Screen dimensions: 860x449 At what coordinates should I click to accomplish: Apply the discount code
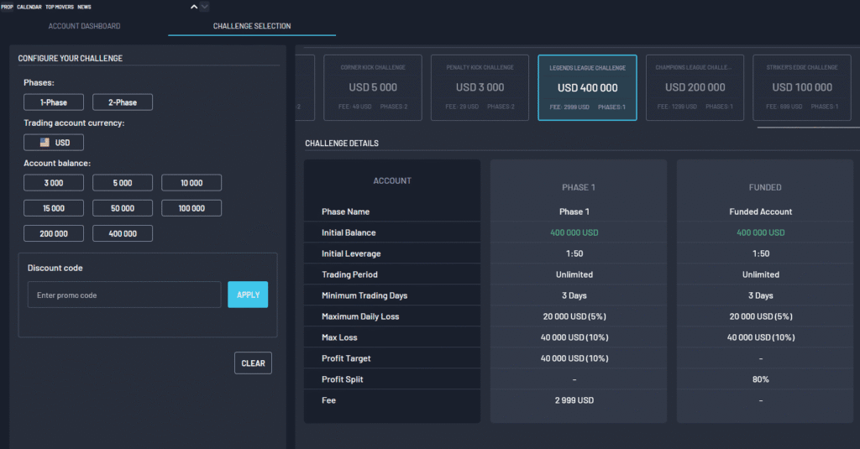(x=248, y=295)
